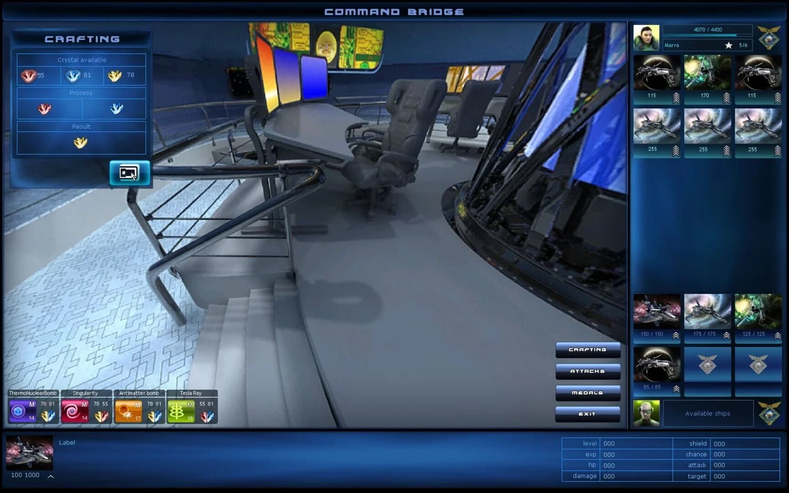This screenshot has height=493, width=789.
Task: Select the alien commander portrait near Available ships
Action: pos(645,413)
